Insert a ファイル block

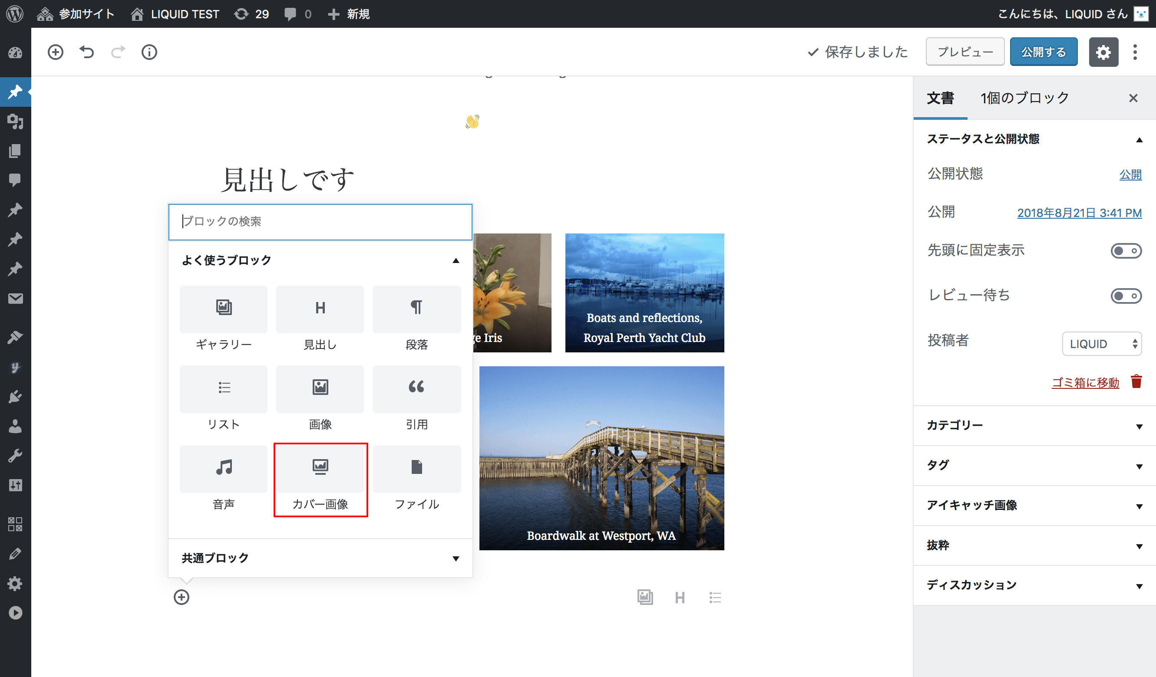tap(416, 480)
